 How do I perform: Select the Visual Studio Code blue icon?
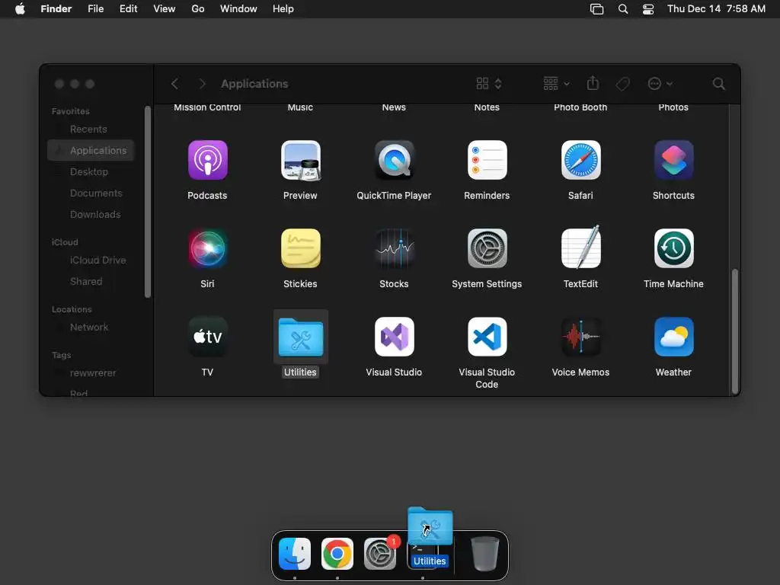click(x=487, y=337)
